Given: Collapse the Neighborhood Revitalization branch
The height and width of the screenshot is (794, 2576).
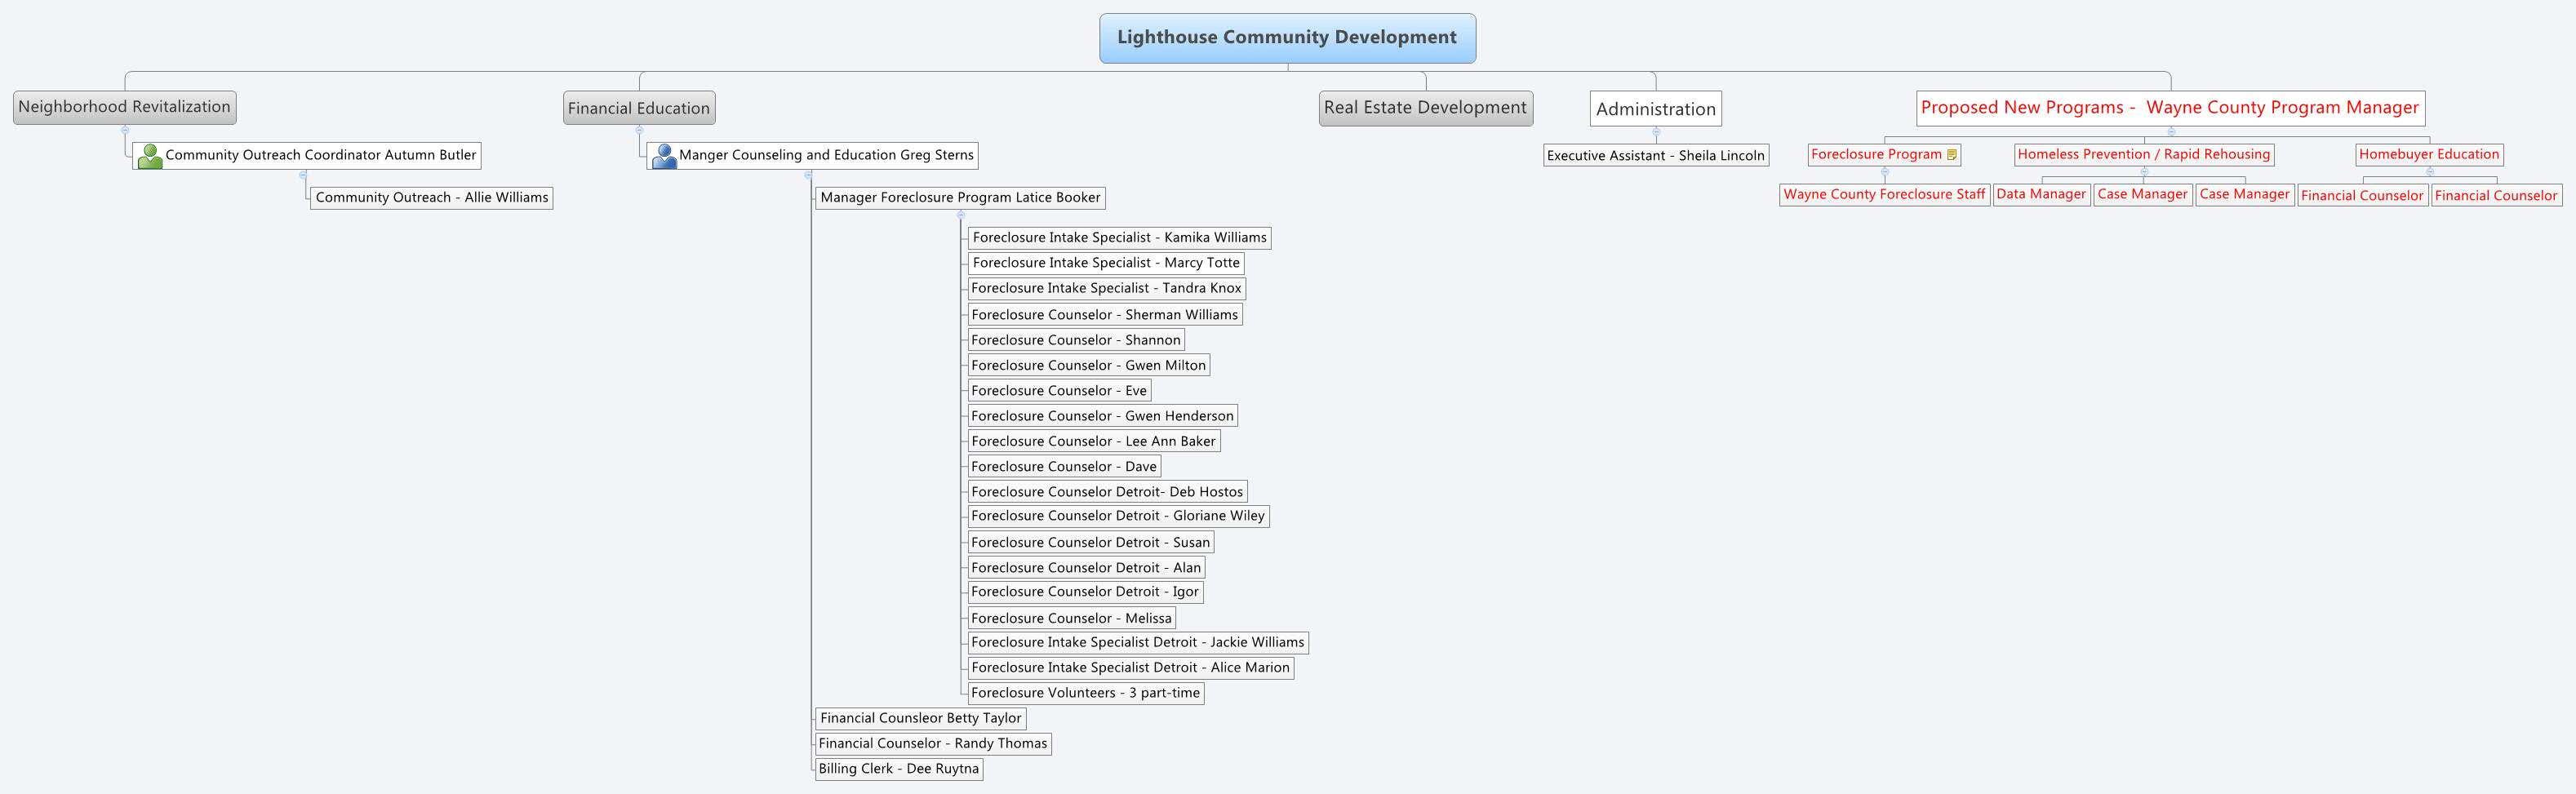Looking at the screenshot, I should pyautogui.click(x=125, y=129).
